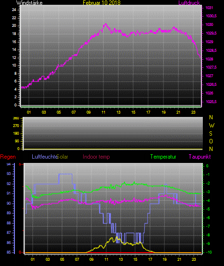Select the '1026,5' pressure axis value
The width and height of the screenshot is (224, 266).
(x=211, y=84)
